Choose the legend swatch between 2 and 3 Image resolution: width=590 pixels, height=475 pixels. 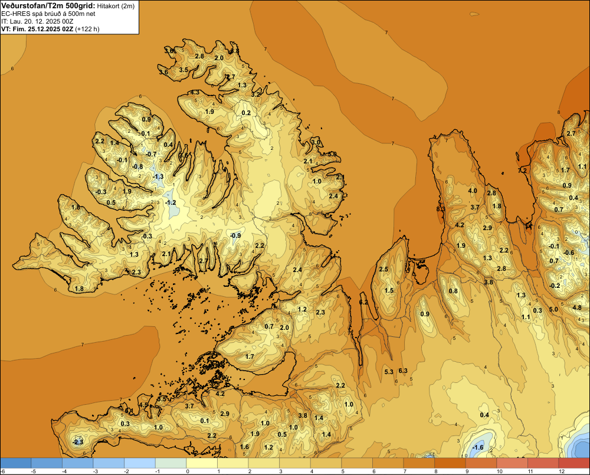(x=264, y=463)
